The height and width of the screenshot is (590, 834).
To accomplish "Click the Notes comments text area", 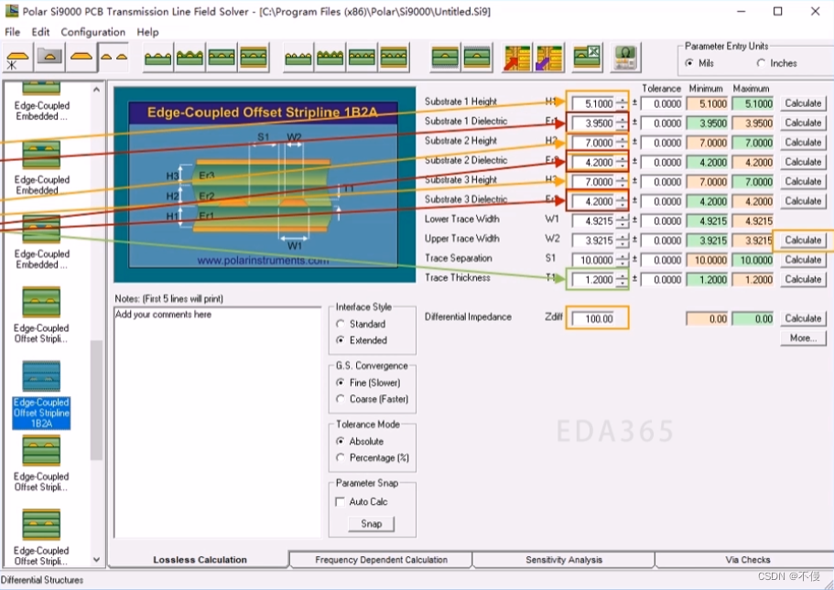I will click(x=218, y=422).
